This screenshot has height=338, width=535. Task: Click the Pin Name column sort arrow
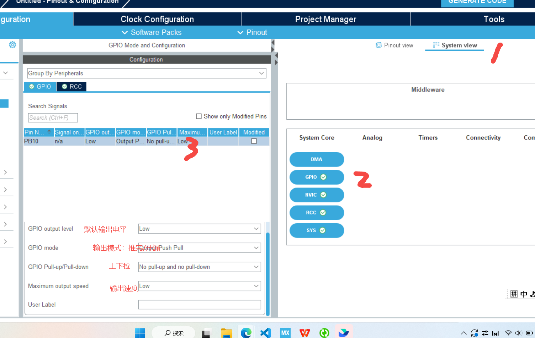coord(49,131)
